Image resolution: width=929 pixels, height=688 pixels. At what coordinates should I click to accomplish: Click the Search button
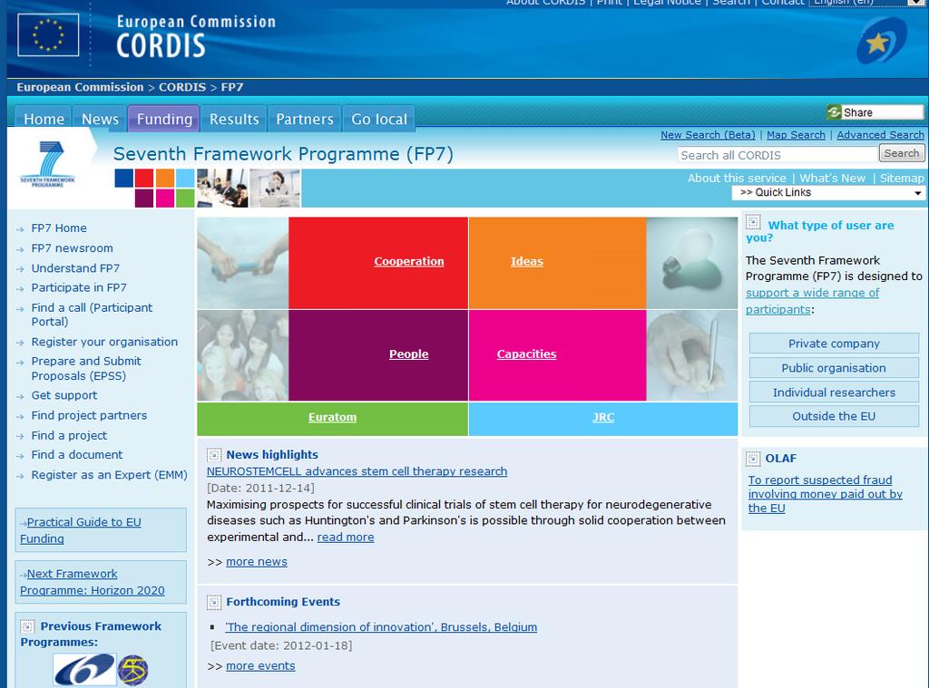(901, 153)
